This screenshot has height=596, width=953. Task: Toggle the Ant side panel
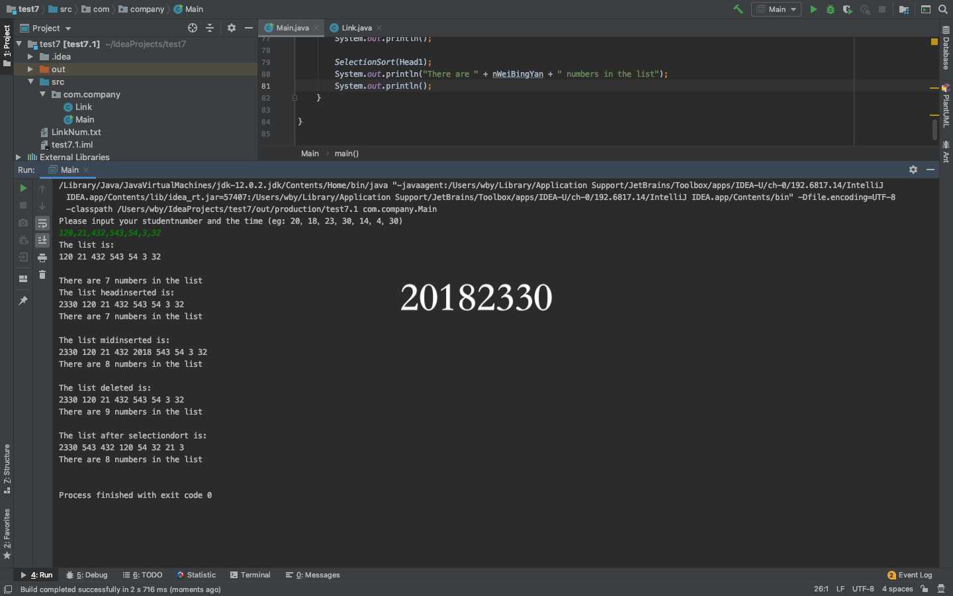tap(946, 152)
